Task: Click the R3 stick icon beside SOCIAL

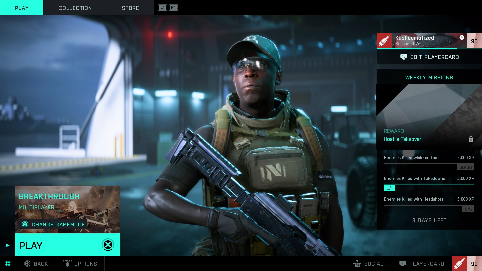Action: [x=357, y=264]
